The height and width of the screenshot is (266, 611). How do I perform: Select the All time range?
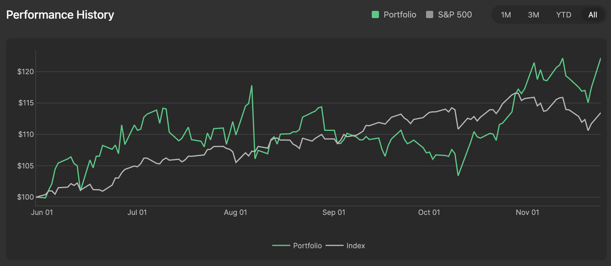click(593, 15)
